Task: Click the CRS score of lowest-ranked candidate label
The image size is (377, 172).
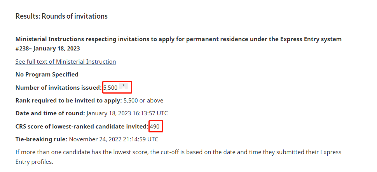Action: [82, 126]
